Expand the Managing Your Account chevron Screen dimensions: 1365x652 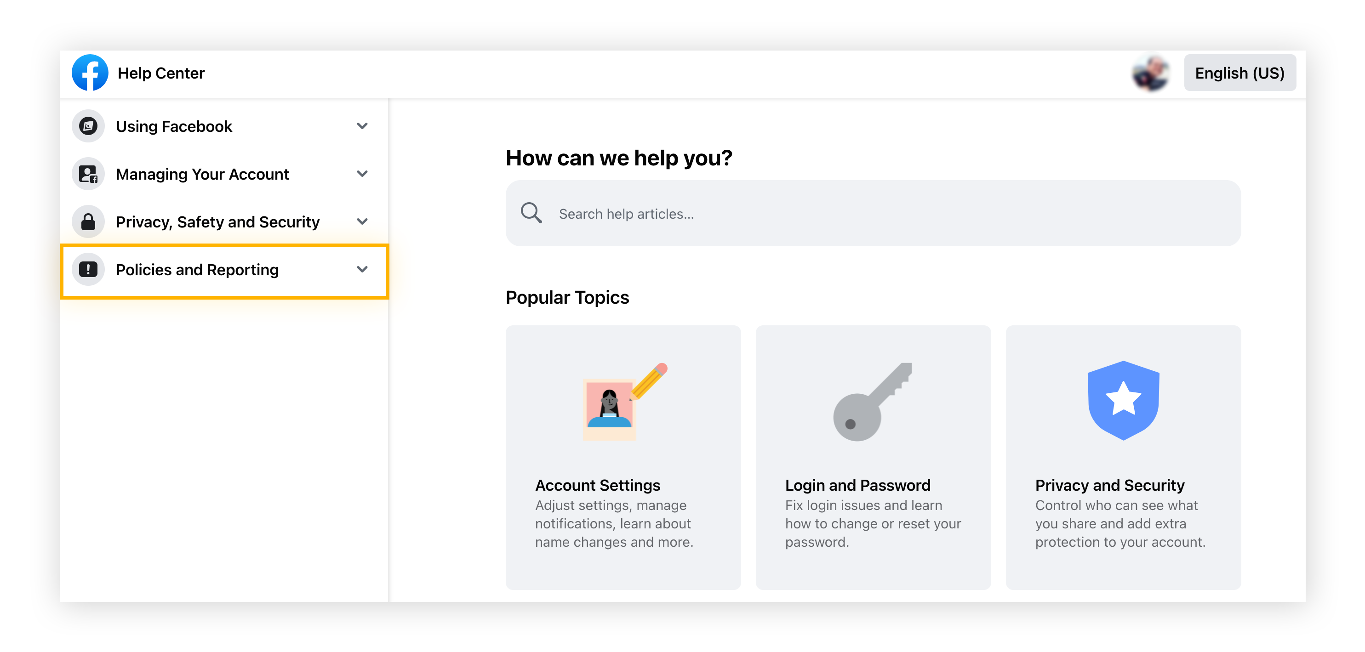click(x=362, y=174)
